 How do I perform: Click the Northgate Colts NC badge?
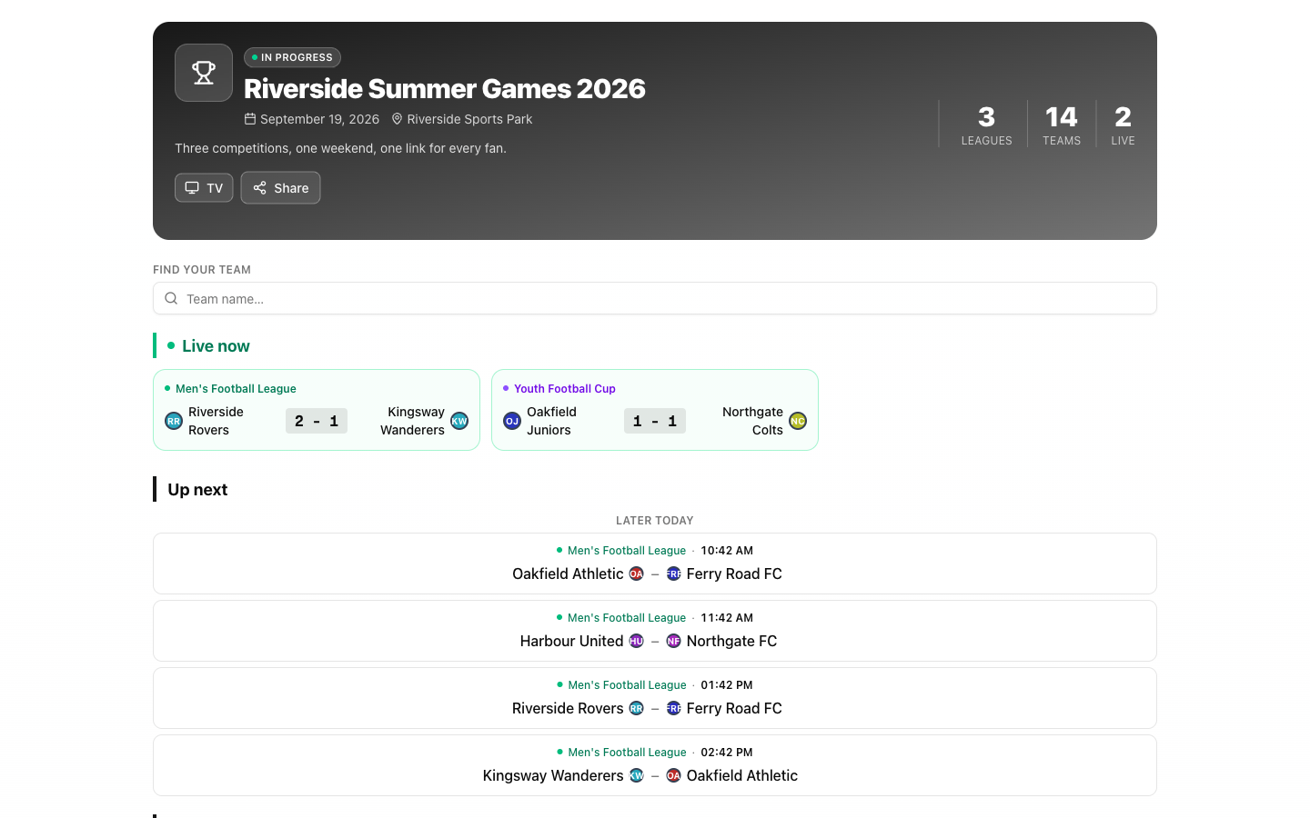click(x=798, y=421)
